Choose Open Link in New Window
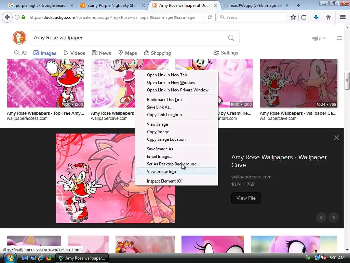Viewport: 350px width, 263px height. tap(176, 83)
